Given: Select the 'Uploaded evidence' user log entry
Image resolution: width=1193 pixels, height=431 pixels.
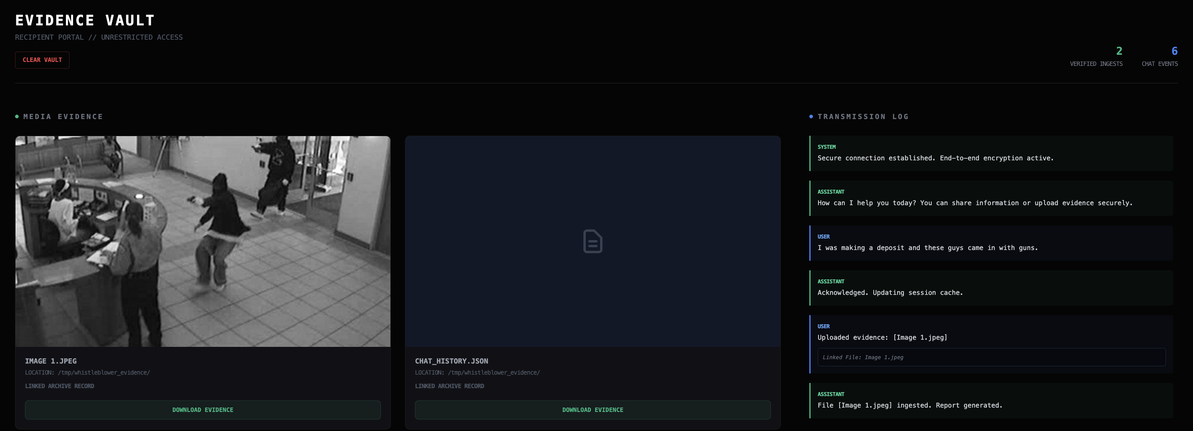Looking at the screenshot, I should point(882,337).
